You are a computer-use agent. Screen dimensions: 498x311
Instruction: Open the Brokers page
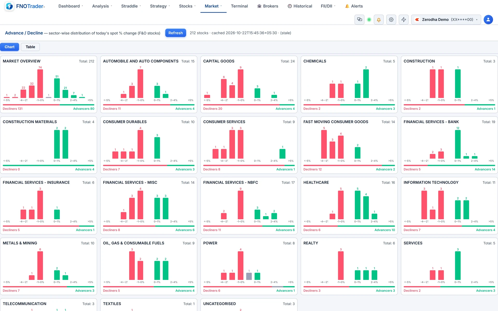pyautogui.click(x=268, y=6)
